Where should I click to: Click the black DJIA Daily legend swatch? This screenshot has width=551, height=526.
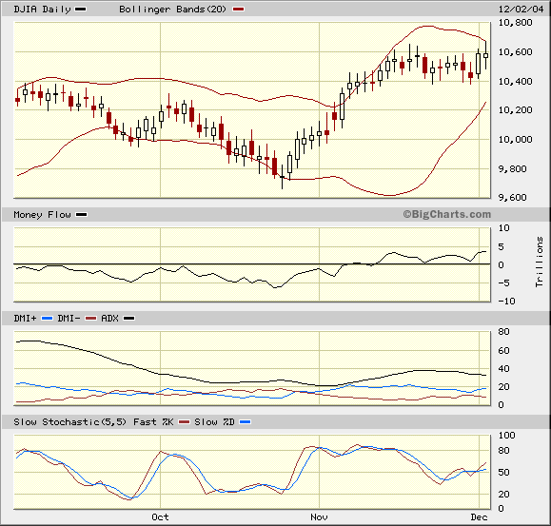point(81,10)
